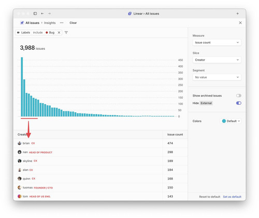Select the quinn CX row

(100, 179)
